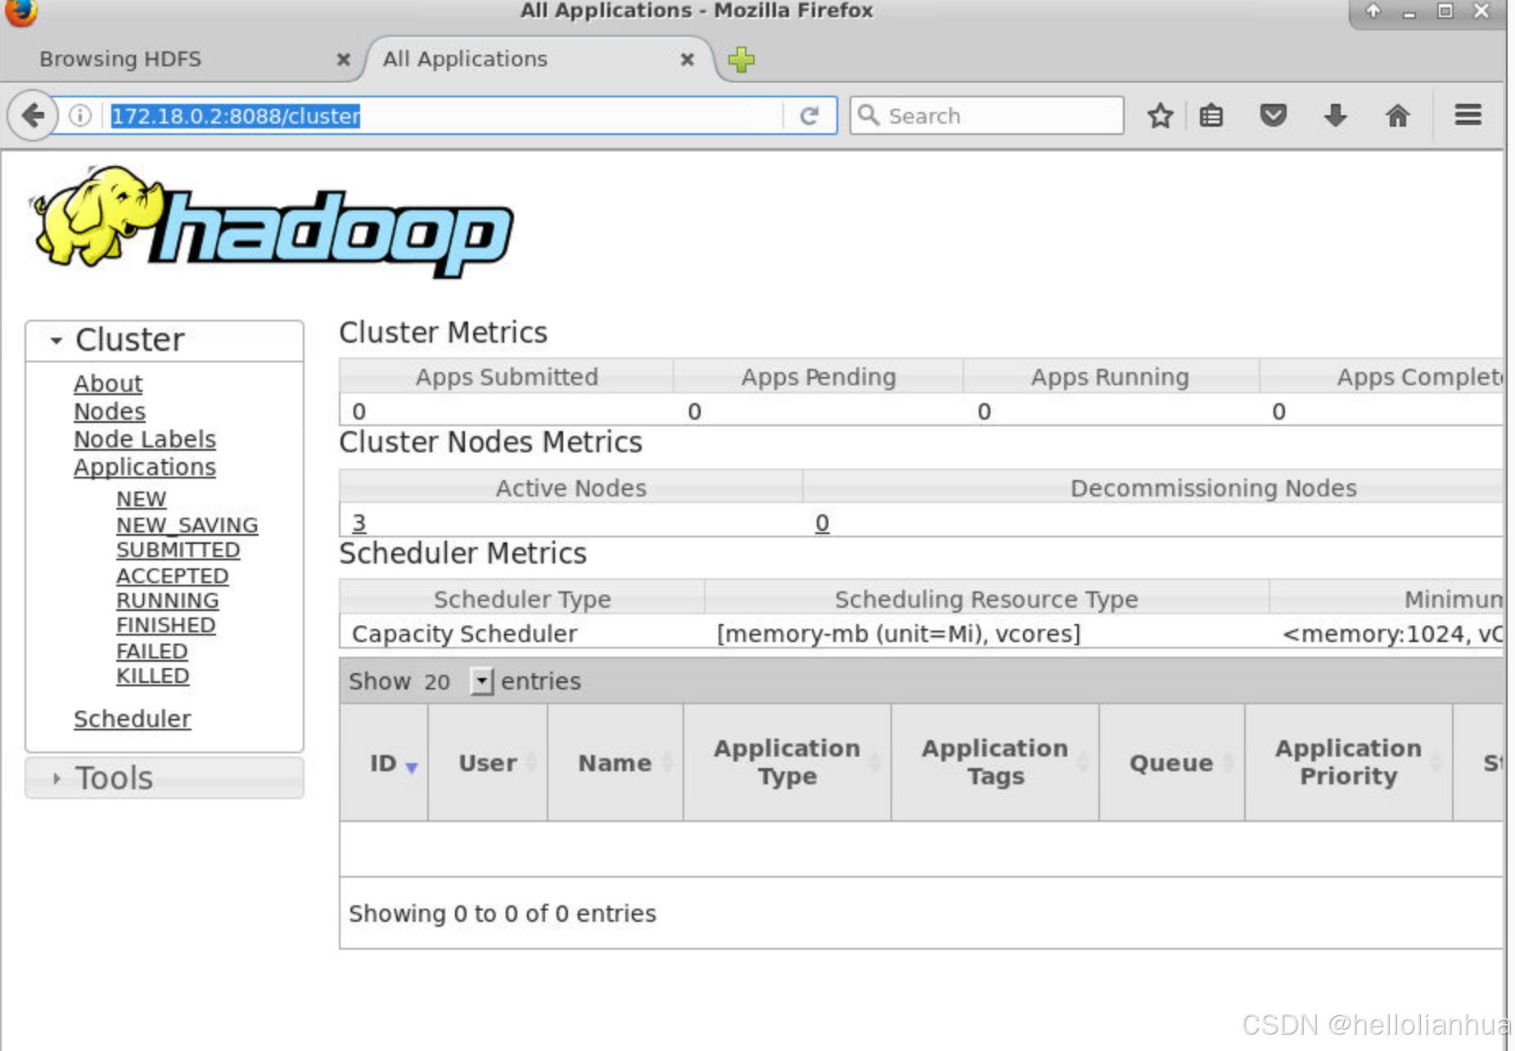Sort by Application Priority column

(x=1348, y=763)
